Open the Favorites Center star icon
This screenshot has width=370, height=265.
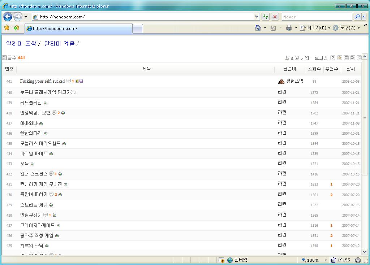coord(7,28)
